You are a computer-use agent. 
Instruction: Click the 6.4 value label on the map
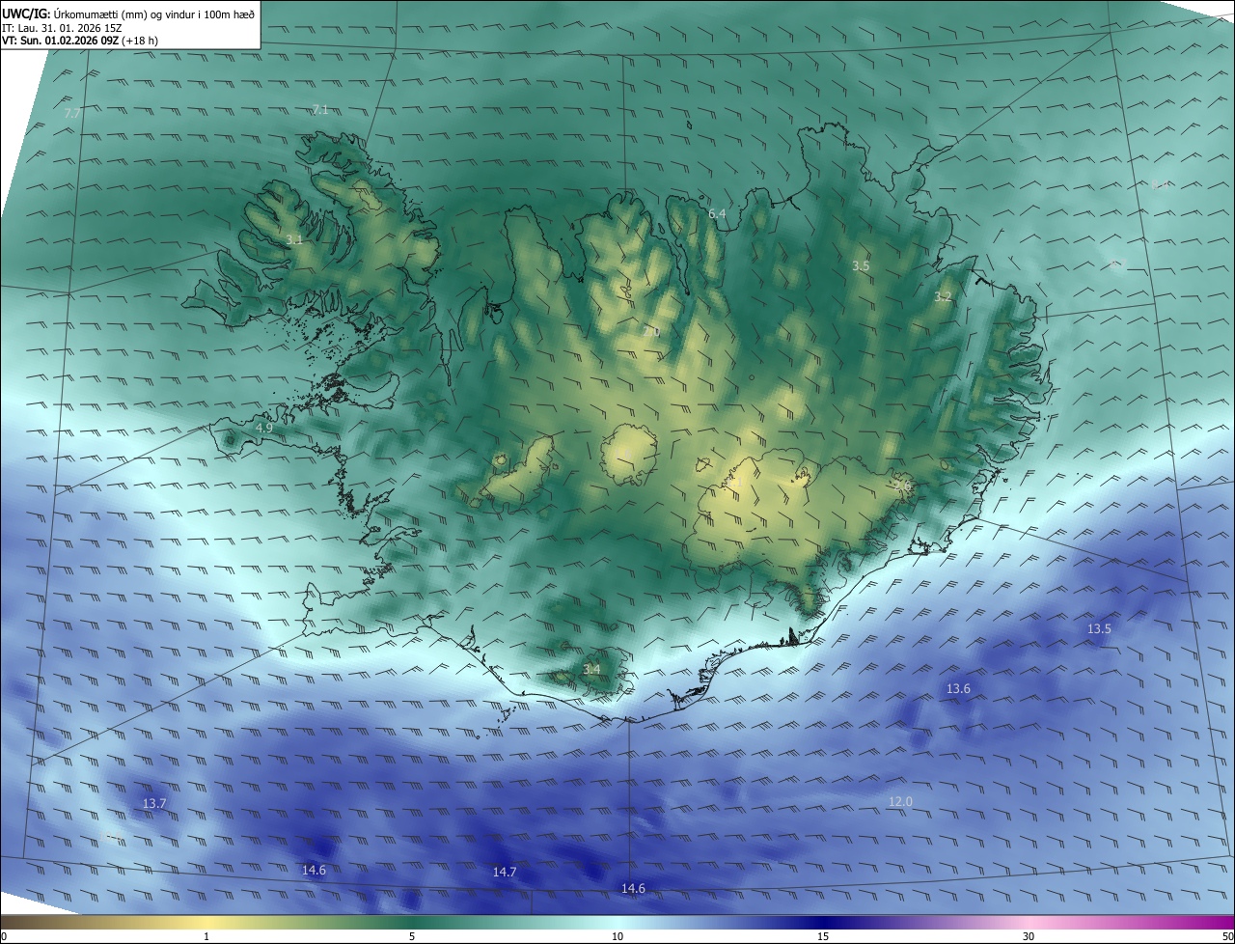coord(717,213)
